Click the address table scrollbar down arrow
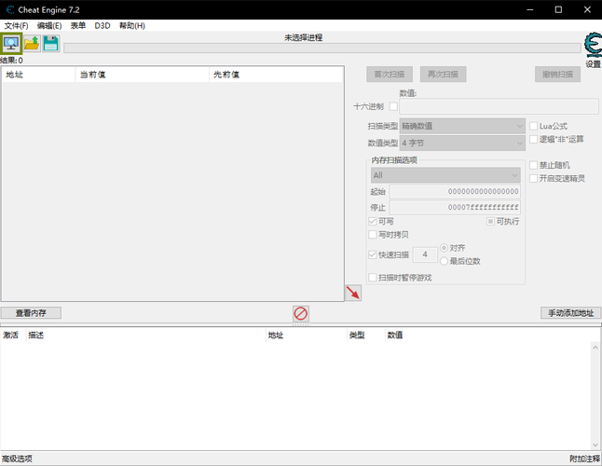This screenshot has height=466, width=602. [595, 445]
